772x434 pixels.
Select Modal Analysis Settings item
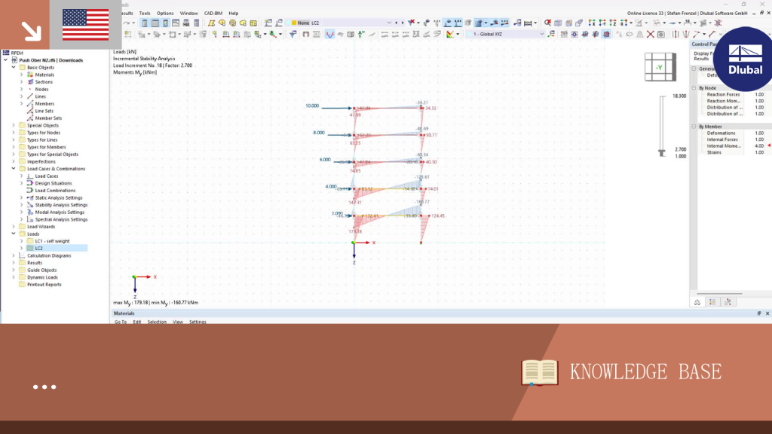tap(60, 212)
